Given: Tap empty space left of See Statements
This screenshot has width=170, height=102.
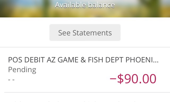Looking at the screenshot, I should 25,33.
